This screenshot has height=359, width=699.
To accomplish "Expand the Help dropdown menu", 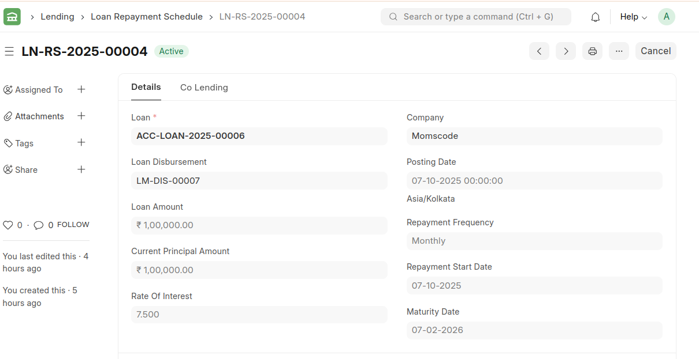I will click(x=633, y=17).
